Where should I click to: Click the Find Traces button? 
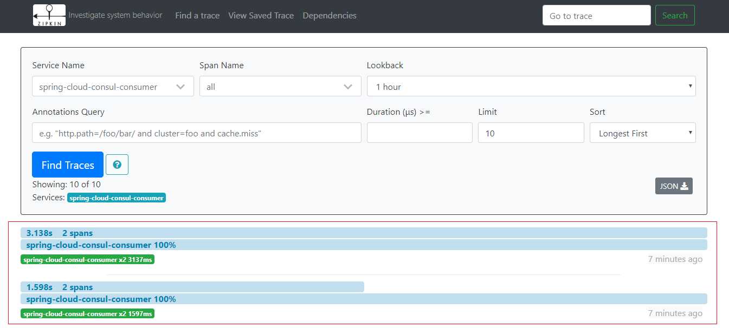(68, 165)
